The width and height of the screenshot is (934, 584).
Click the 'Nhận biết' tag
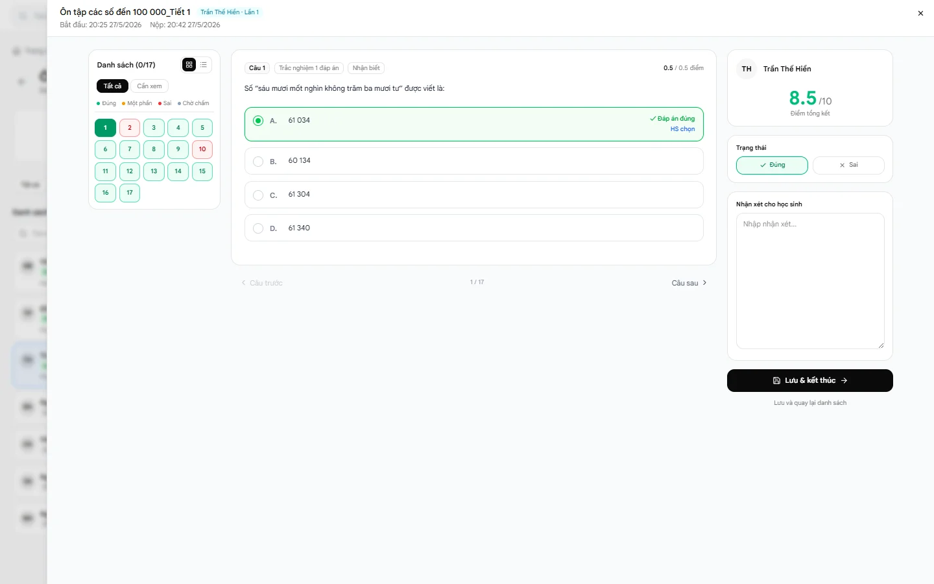(x=366, y=68)
